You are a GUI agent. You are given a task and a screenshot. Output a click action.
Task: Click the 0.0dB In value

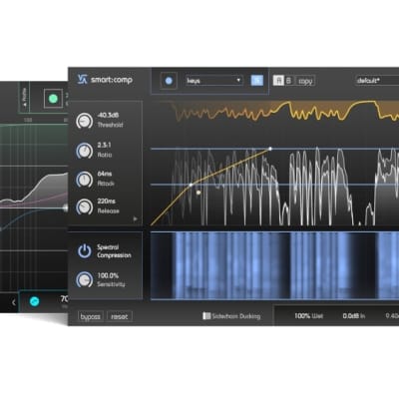(354, 316)
